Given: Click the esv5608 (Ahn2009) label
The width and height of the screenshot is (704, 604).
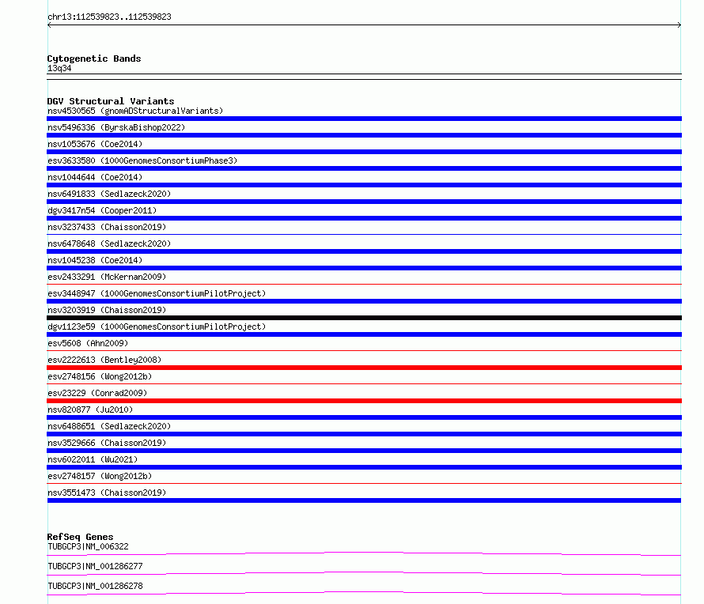Looking at the screenshot, I should click(88, 343).
